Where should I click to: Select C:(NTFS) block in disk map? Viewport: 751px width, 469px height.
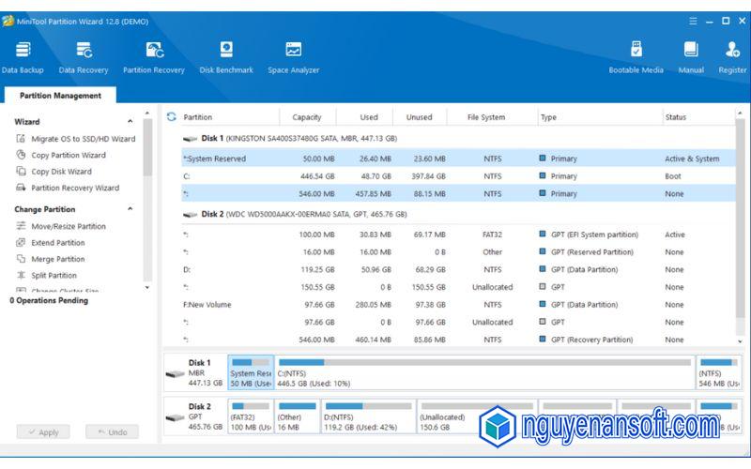point(484,372)
